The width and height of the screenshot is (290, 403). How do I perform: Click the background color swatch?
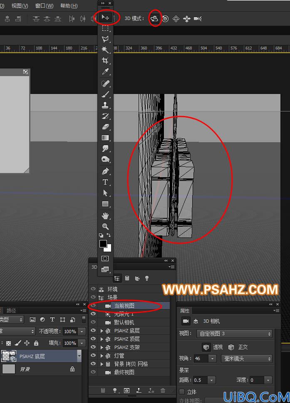pyautogui.click(x=108, y=249)
